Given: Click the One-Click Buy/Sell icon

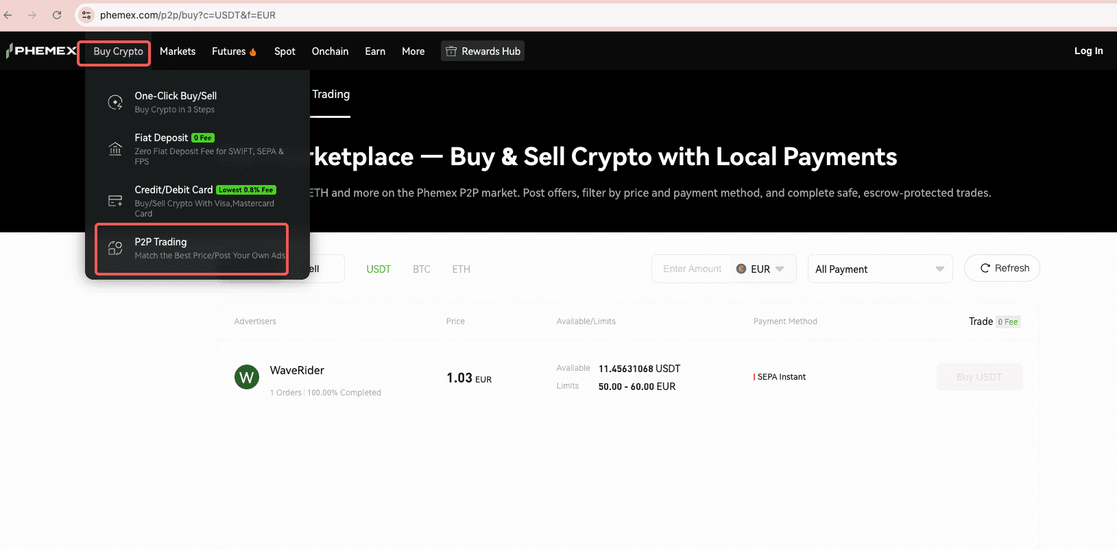Looking at the screenshot, I should coord(115,102).
